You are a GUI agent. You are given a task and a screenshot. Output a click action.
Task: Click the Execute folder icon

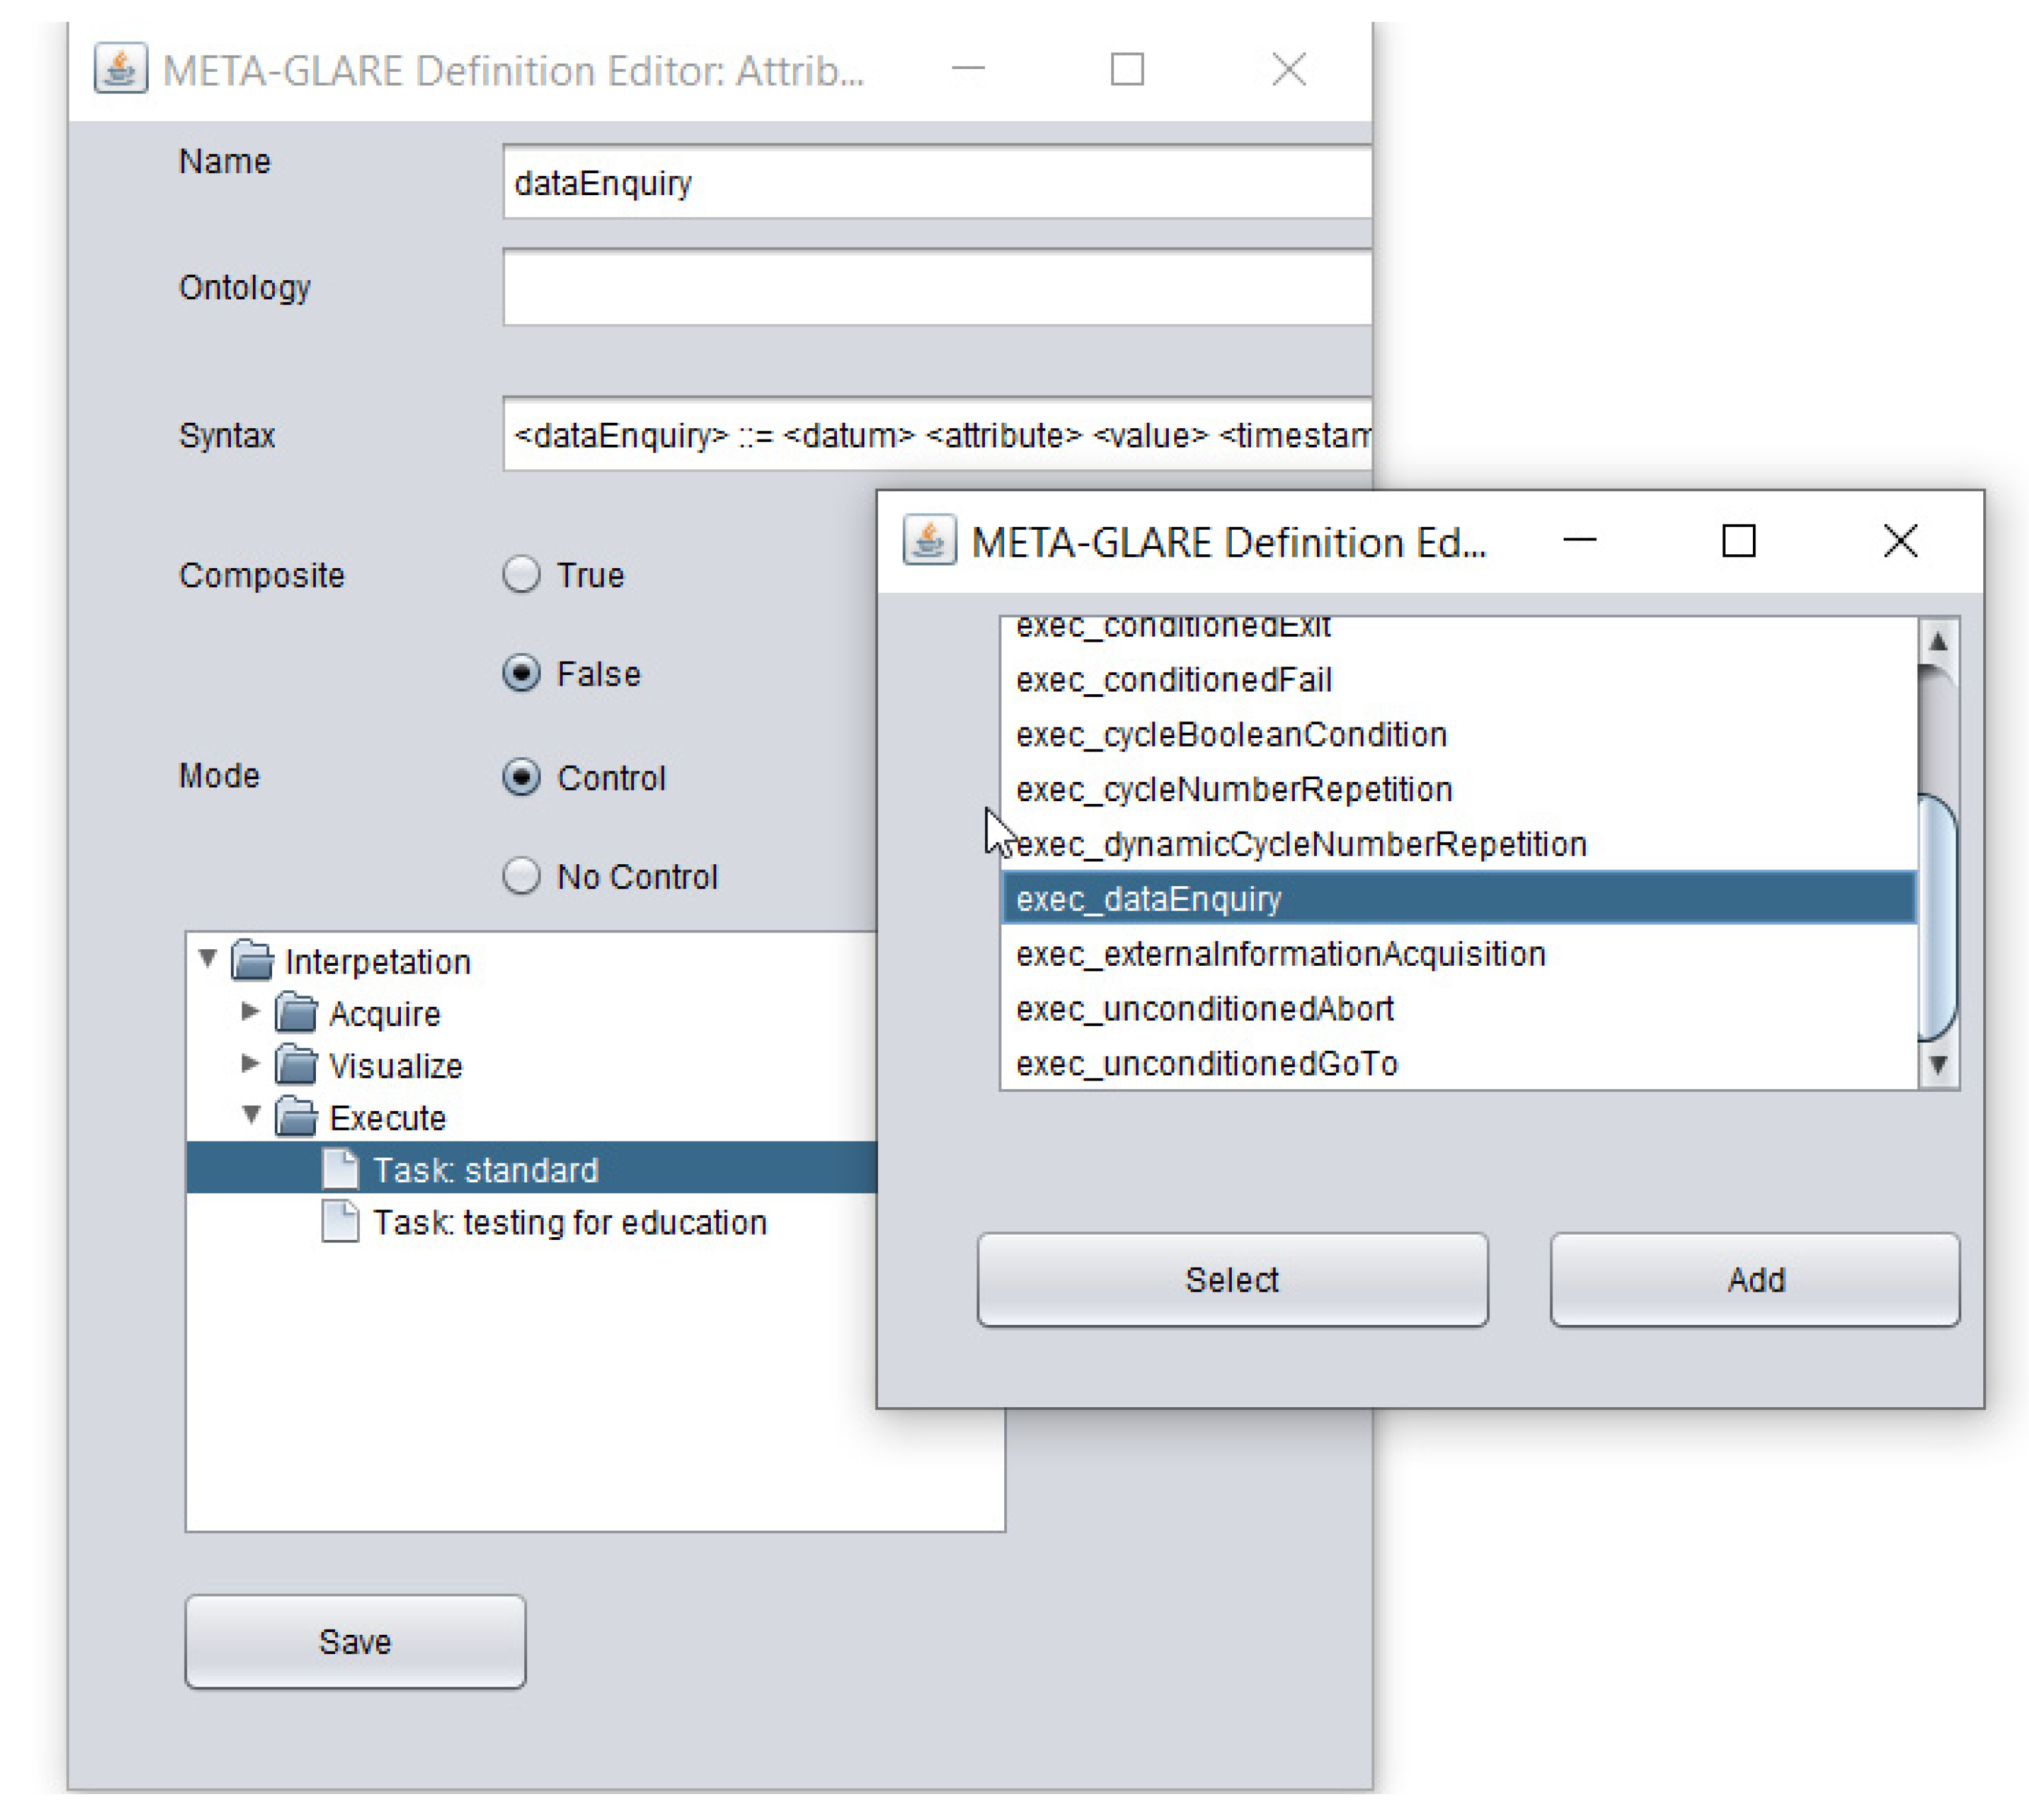click(296, 1117)
